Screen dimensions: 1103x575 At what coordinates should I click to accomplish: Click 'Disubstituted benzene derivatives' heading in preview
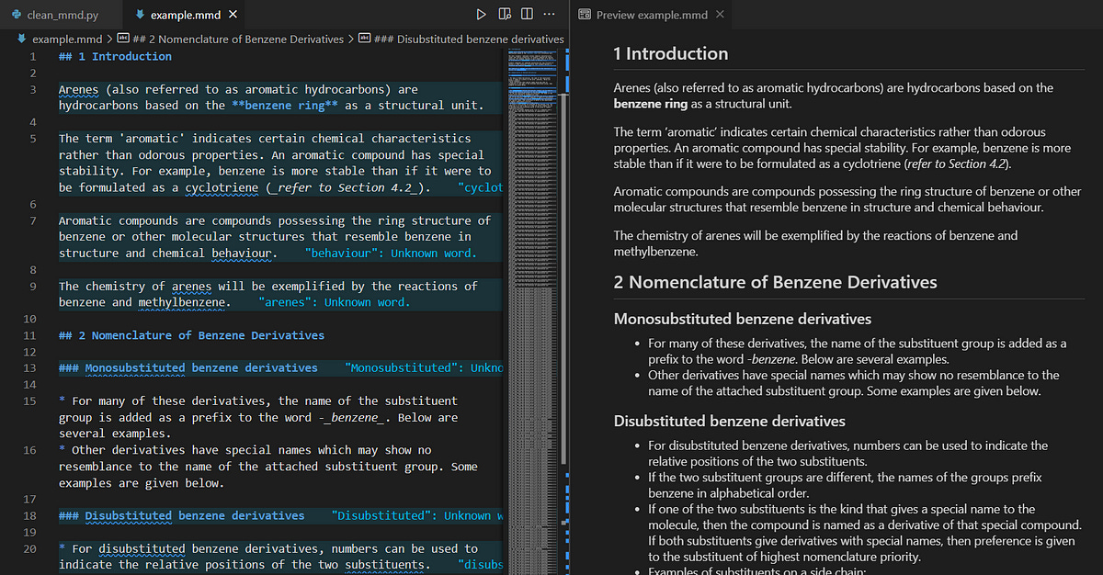(x=729, y=421)
